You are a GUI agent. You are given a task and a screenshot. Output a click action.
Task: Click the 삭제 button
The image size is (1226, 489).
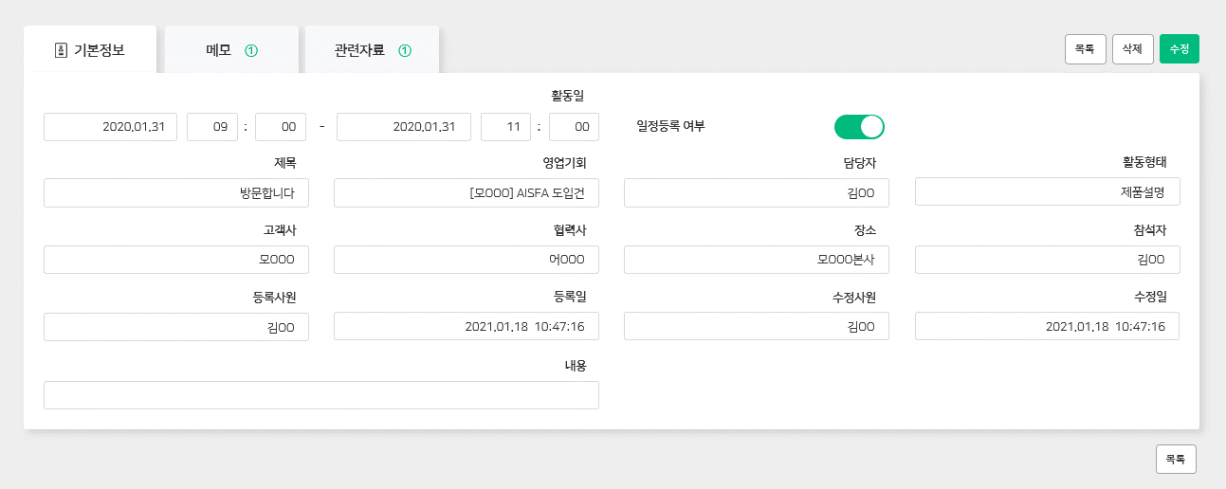[1132, 48]
